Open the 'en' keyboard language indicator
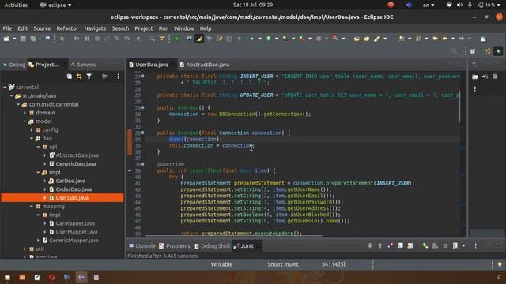Screen dimensions: 506x284 click(x=429, y=6)
